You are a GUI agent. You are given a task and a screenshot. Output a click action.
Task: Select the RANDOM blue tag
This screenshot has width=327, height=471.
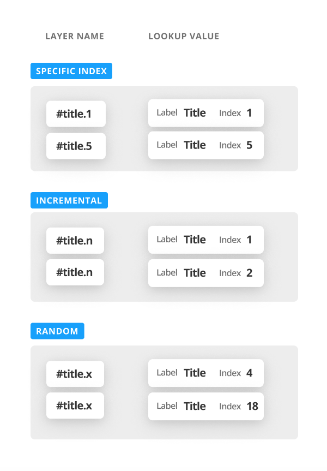pos(57,331)
